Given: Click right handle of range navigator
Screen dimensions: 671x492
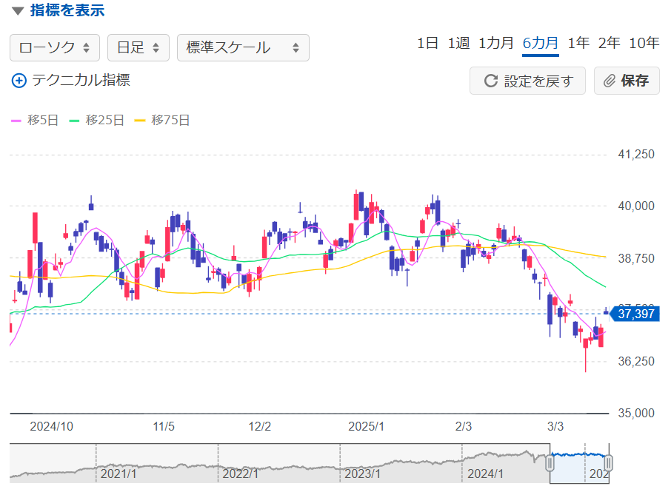Looking at the screenshot, I should click(608, 464).
